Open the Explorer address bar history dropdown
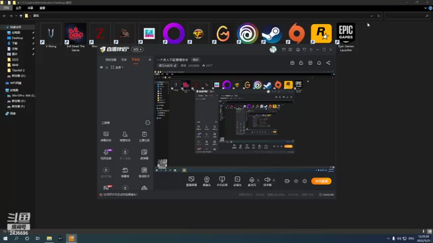This screenshot has height=243, width=433. point(371,16)
